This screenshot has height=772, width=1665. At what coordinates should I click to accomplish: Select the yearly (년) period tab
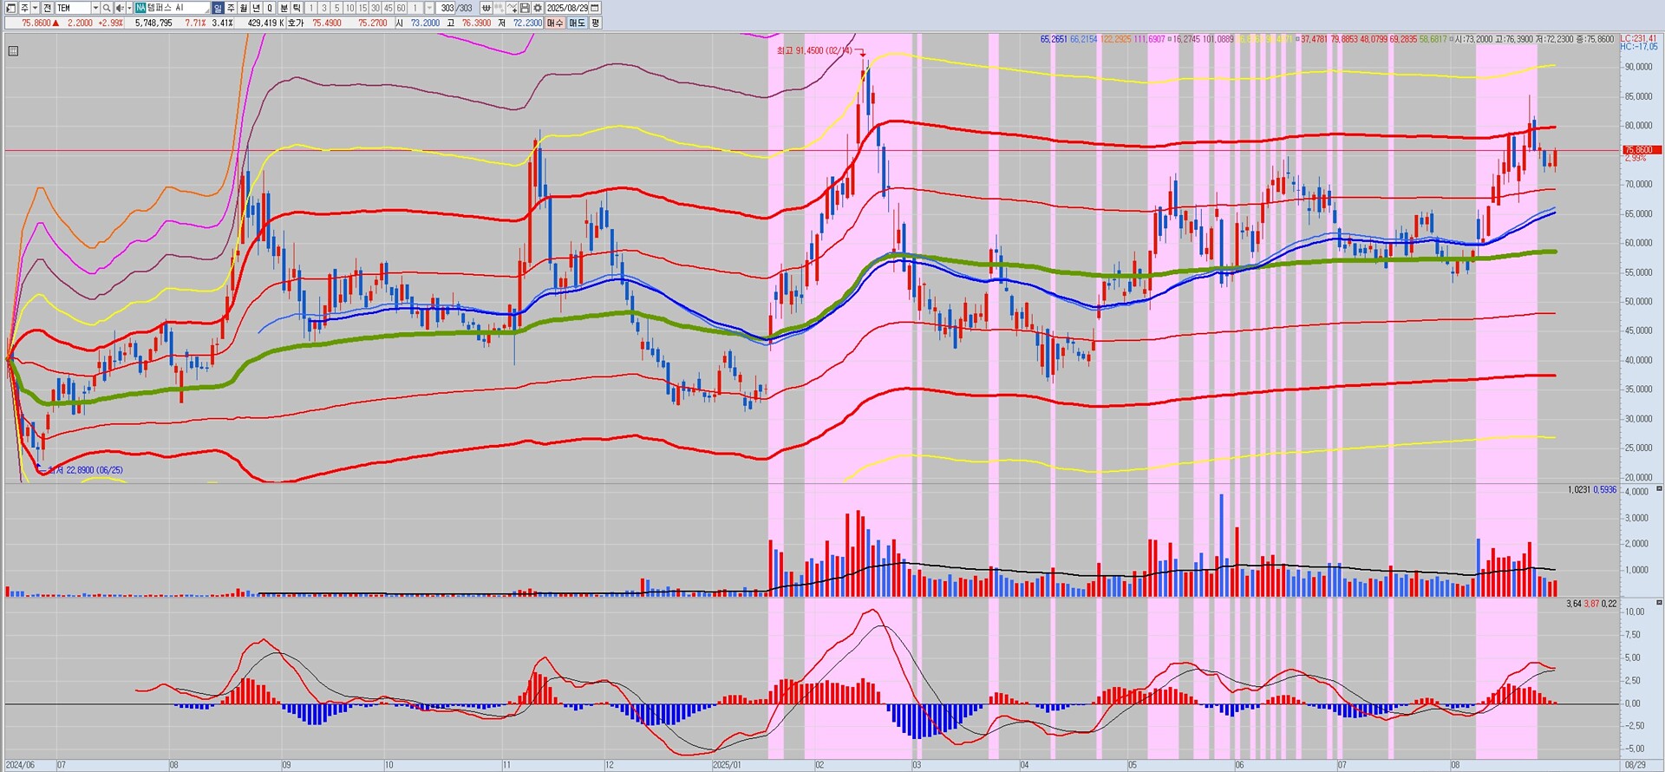[x=257, y=8]
